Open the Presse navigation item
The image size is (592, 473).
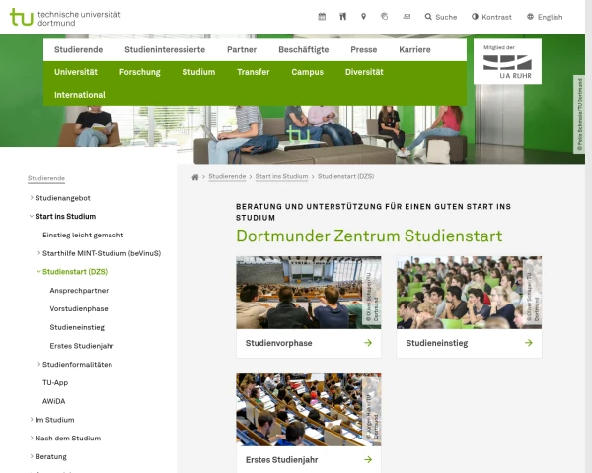[x=364, y=50]
